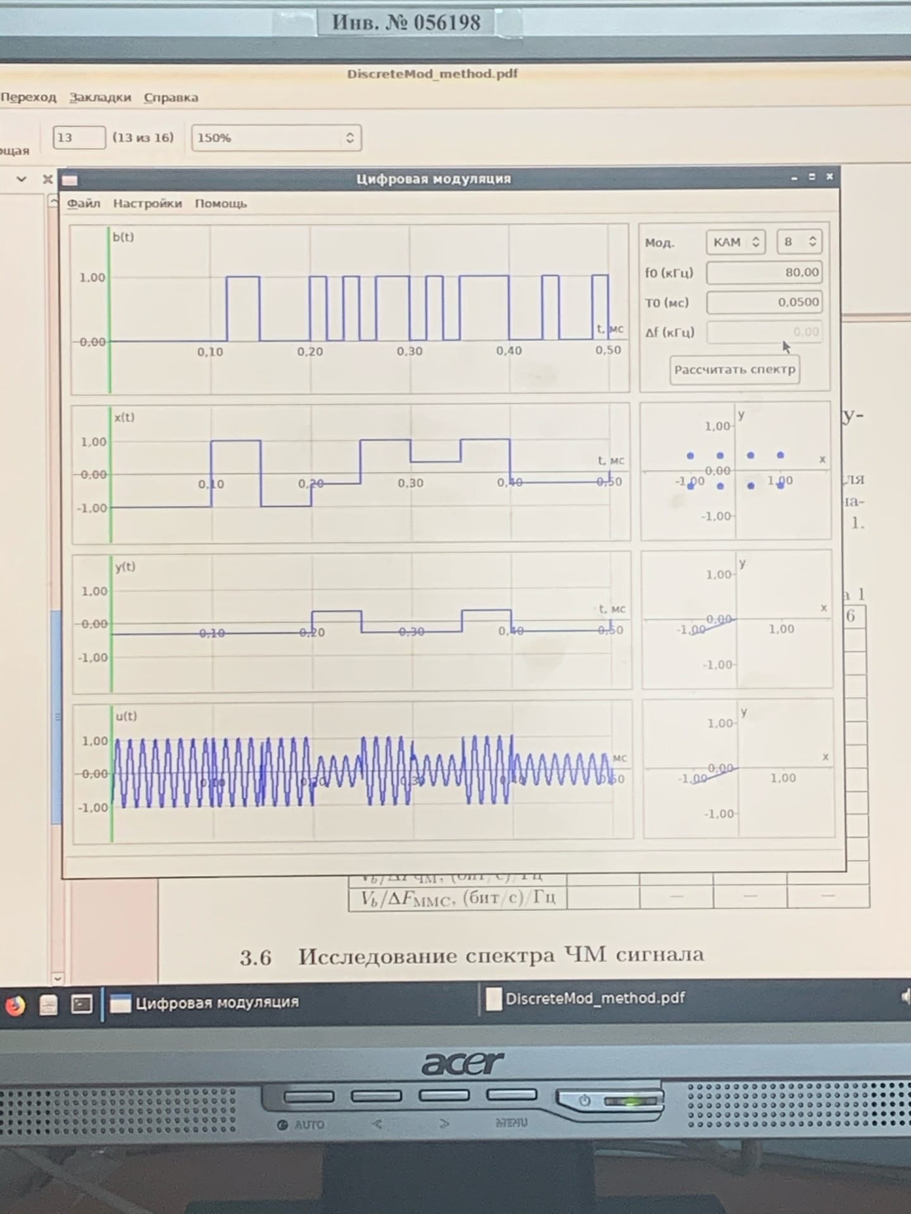Open the Закладки menu in PDF viewer
The image size is (911, 1214).
[100, 97]
